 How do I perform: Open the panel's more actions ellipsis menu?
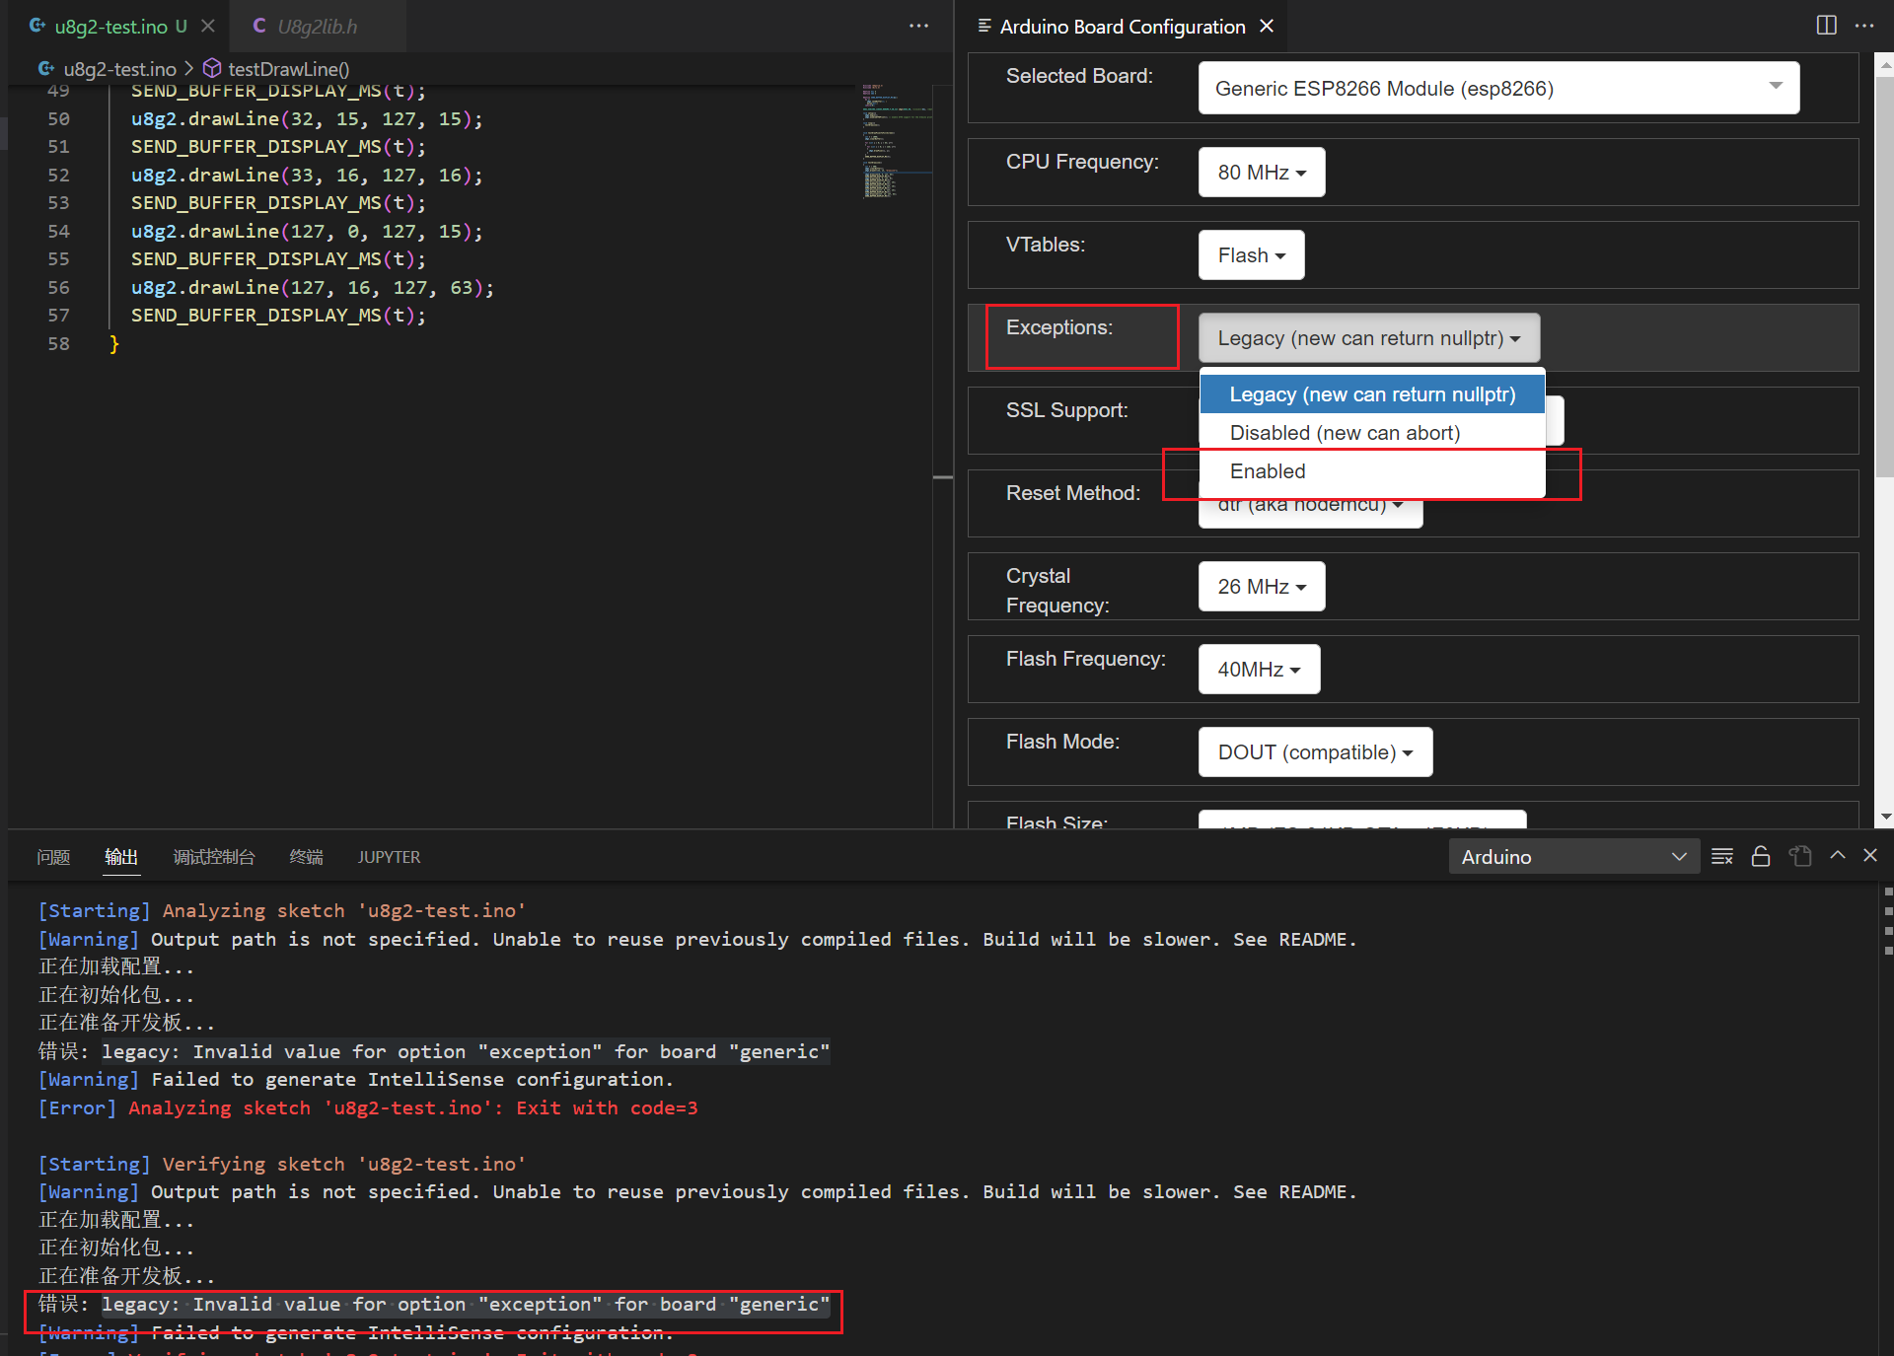1864,26
